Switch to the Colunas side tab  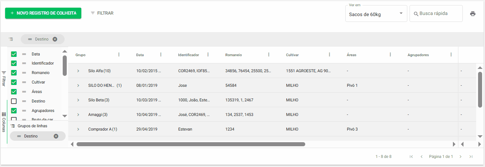4,122
